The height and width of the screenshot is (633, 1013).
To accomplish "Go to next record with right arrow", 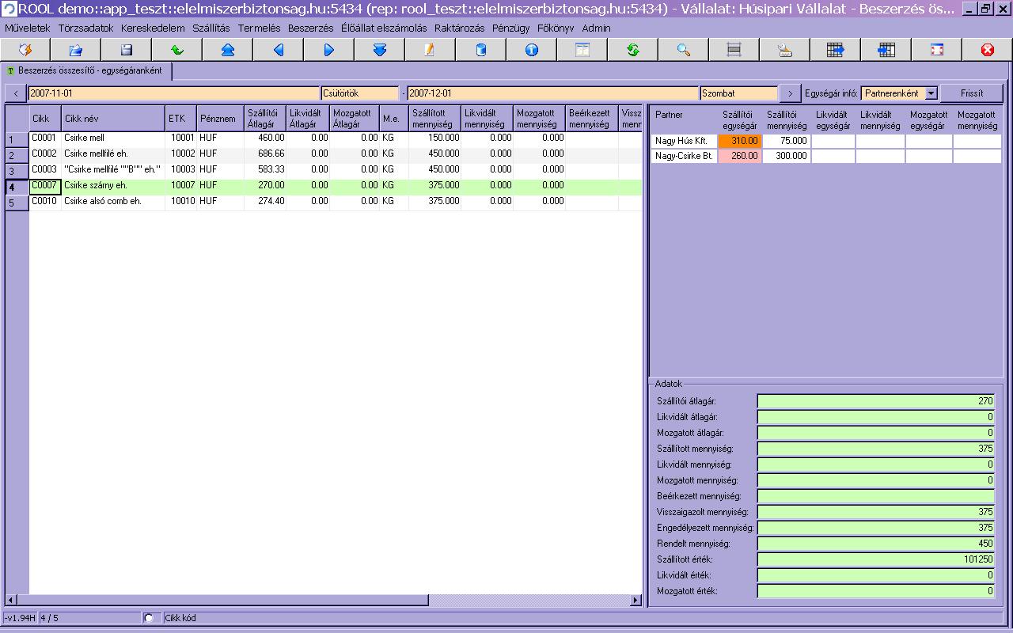I will pyautogui.click(x=329, y=50).
